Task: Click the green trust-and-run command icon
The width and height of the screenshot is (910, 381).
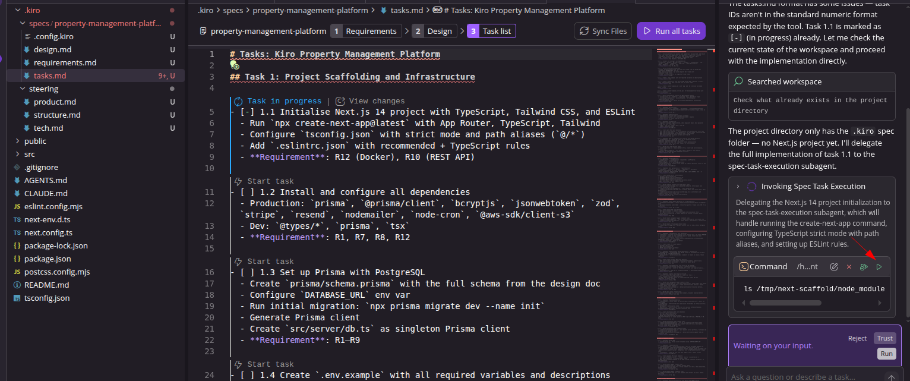Action: pyautogui.click(x=864, y=267)
